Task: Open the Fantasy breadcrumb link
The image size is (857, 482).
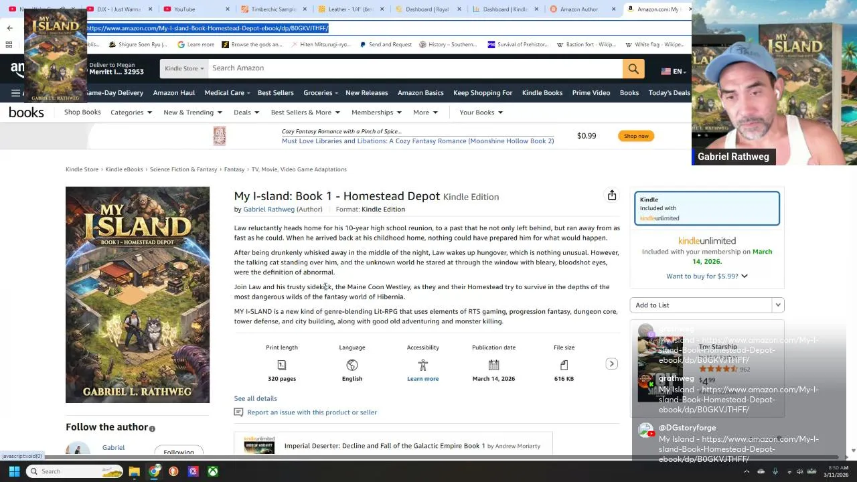Action: point(234,169)
